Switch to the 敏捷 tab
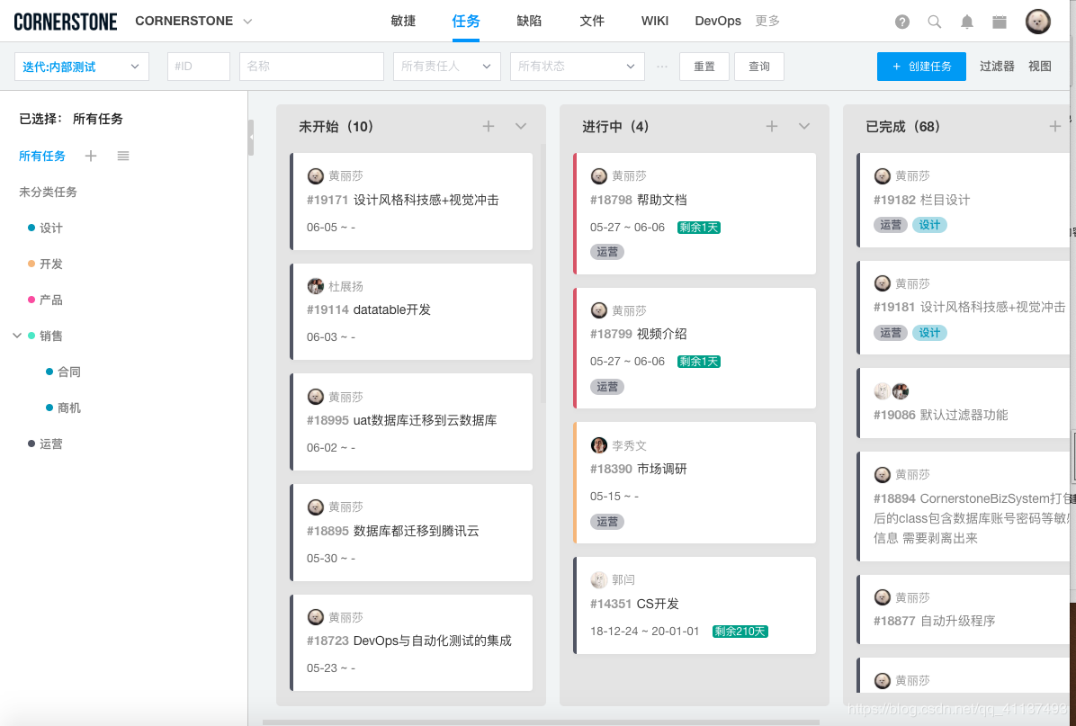 pyautogui.click(x=403, y=22)
